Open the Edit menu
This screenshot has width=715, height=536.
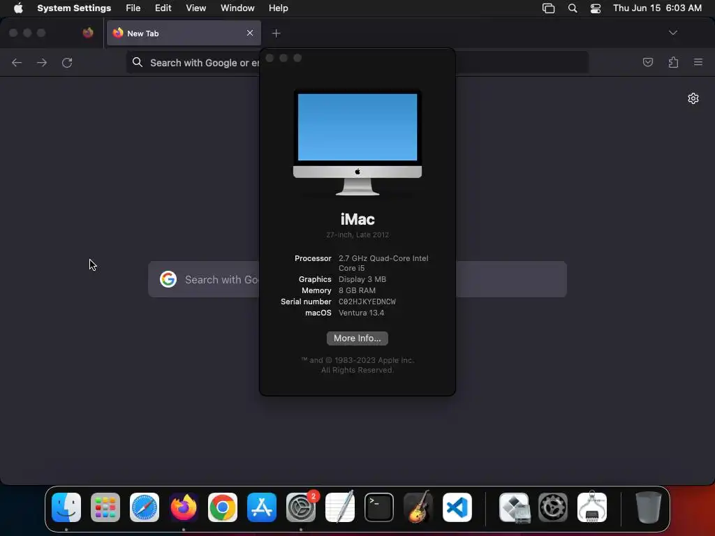click(x=163, y=8)
